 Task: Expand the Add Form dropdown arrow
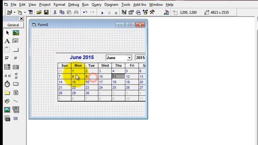(x=25, y=12)
